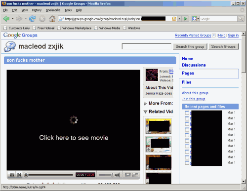The width and height of the screenshot is (247, 191).
Task: Focus the Google search box in toolbar
Action: [218, 19]
